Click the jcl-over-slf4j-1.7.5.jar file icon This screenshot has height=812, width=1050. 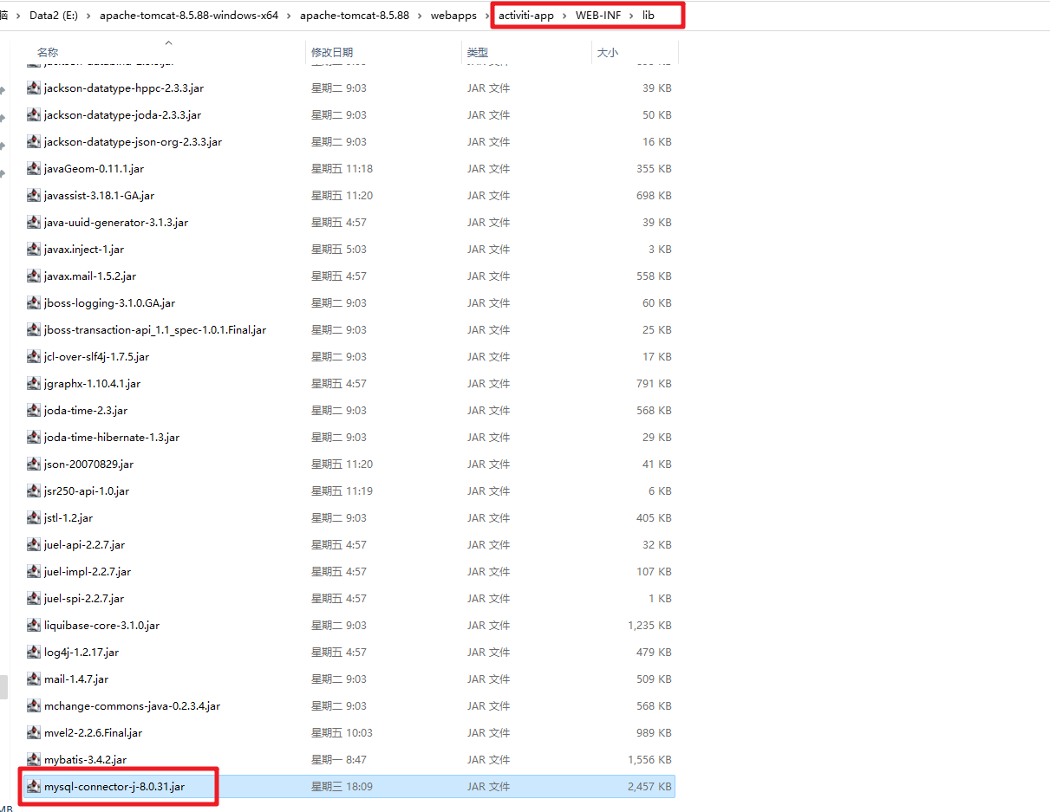(34, 357)
